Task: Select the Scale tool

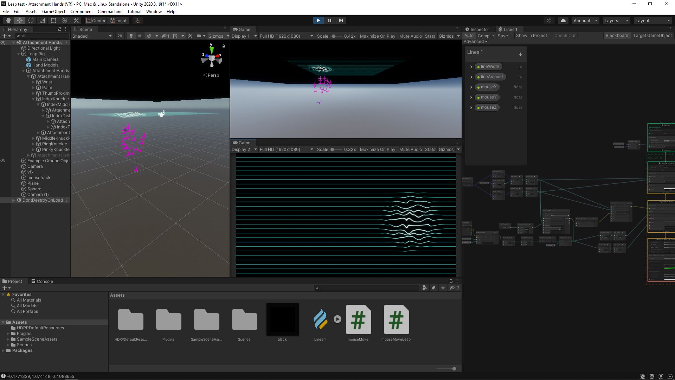Action: coord(42,20)
